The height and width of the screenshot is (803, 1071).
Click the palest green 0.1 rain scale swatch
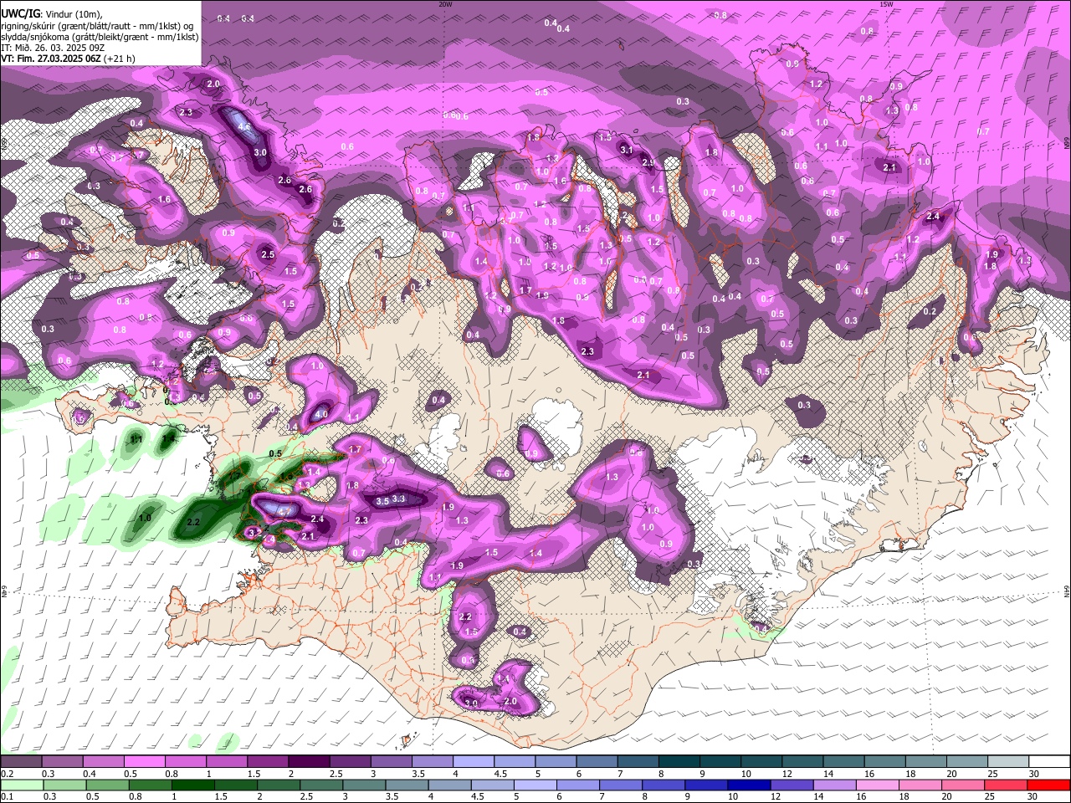coord(20,785)
